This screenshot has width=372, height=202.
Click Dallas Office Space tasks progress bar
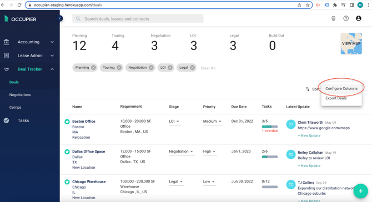pyautogui.click(x=270, y=156)
